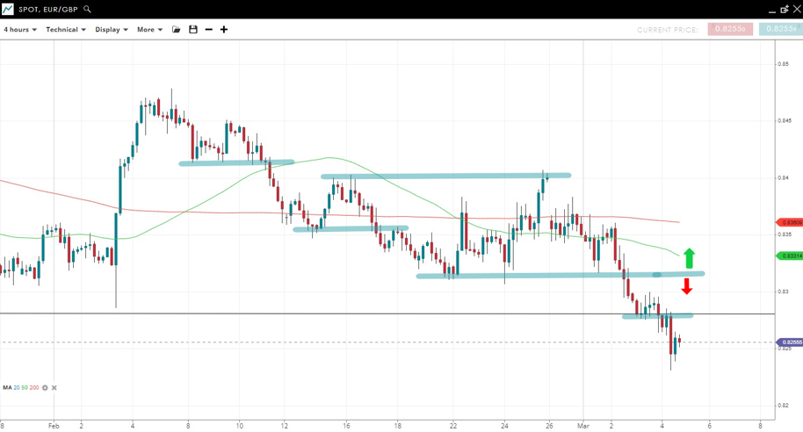Remove the MA indicator with the X

[x=54, y=387]
